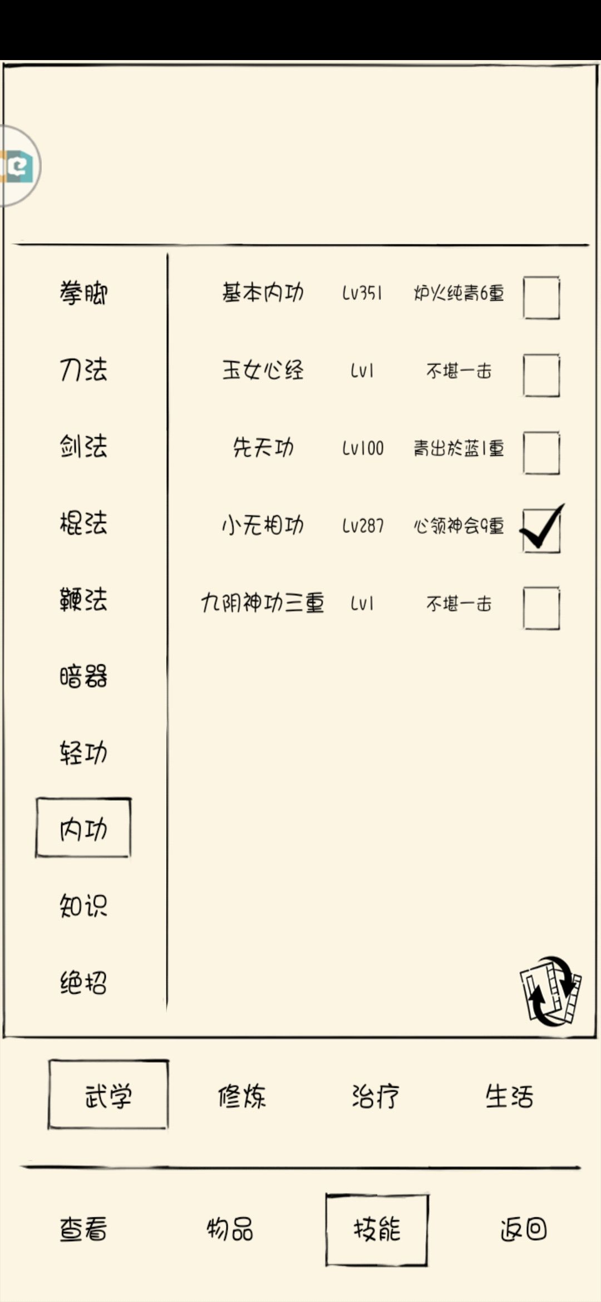This screenshot has width=601, height=1302.
Task: Open the floating recorder bubble icon
Action: 19,166
